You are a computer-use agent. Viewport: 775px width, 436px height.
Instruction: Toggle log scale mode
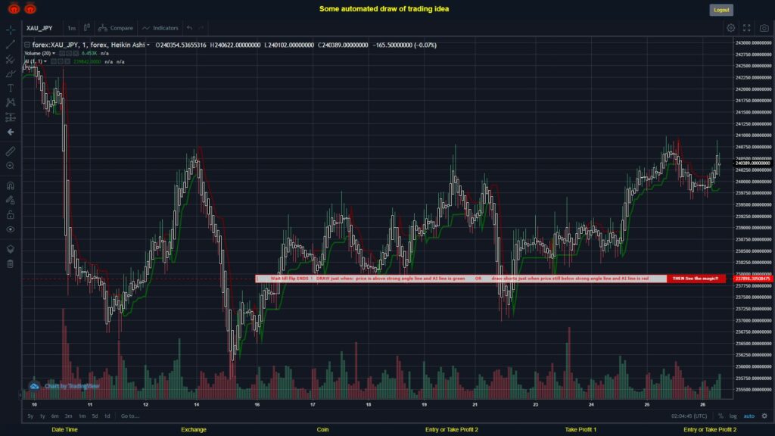(733, 416)
